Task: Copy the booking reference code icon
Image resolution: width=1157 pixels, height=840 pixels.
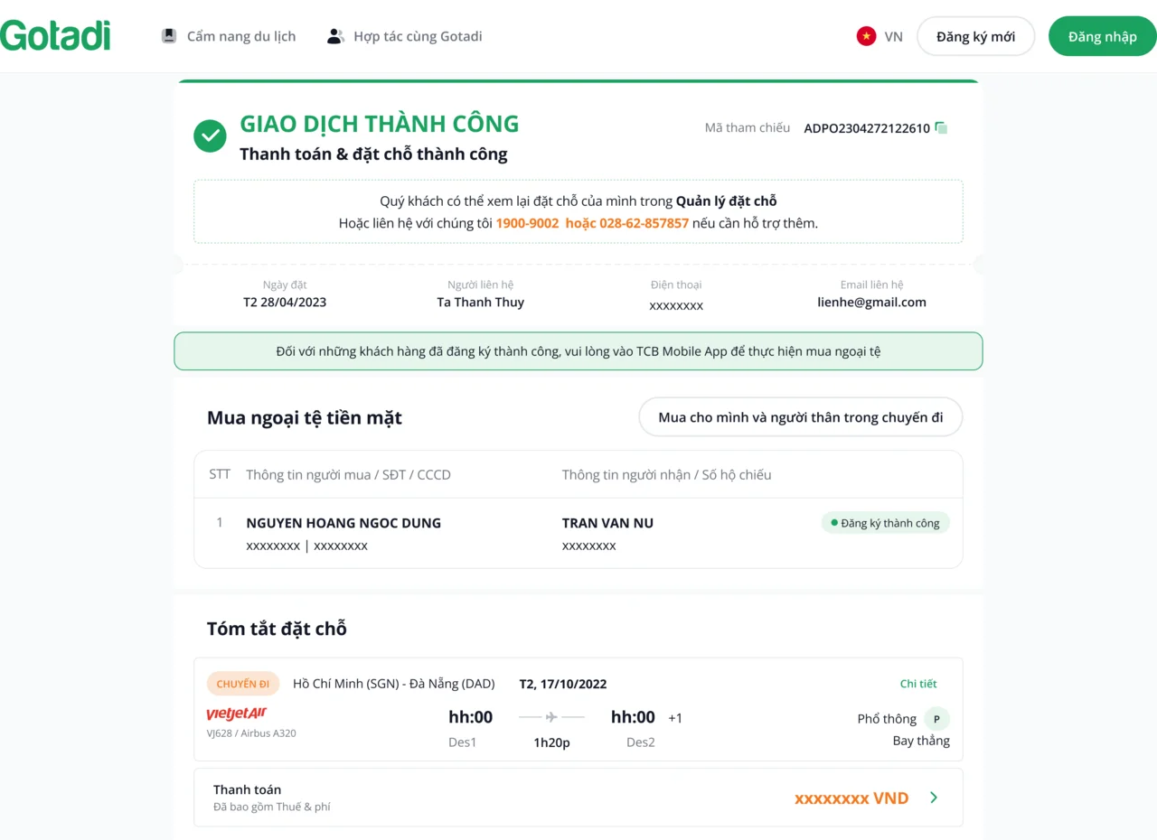Action: click(941, 128)
